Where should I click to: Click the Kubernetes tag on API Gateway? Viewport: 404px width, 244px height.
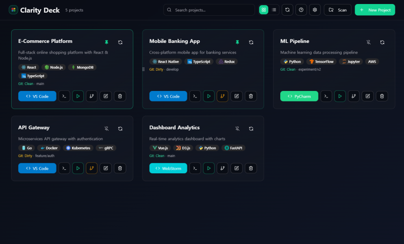[x=78, y=148]
